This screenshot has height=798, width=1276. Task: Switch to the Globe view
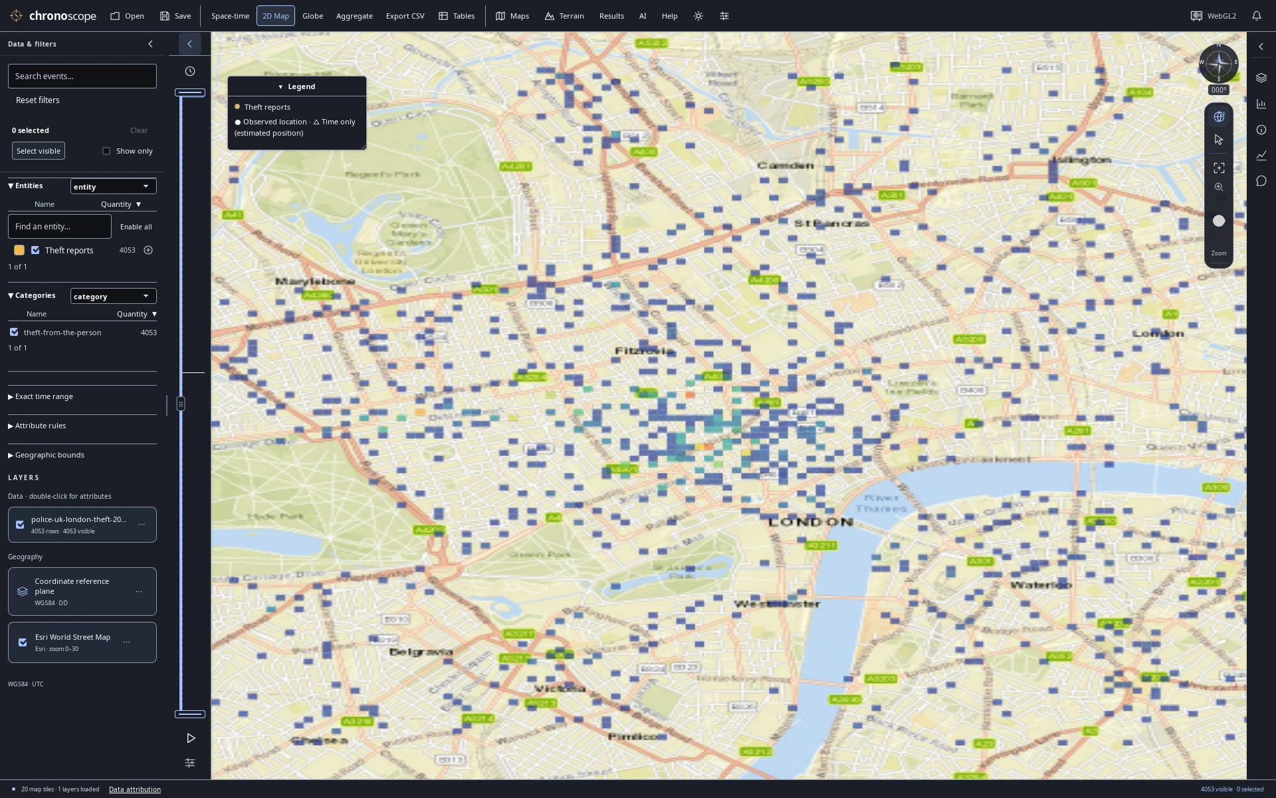coord(312,16)
